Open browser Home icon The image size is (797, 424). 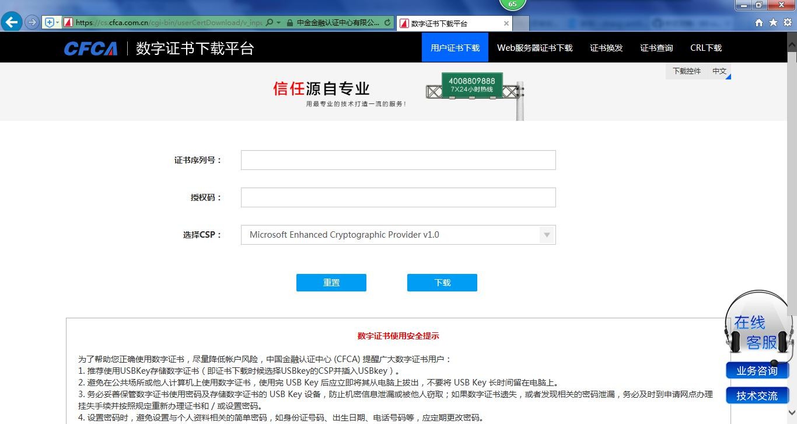(759, 22)
